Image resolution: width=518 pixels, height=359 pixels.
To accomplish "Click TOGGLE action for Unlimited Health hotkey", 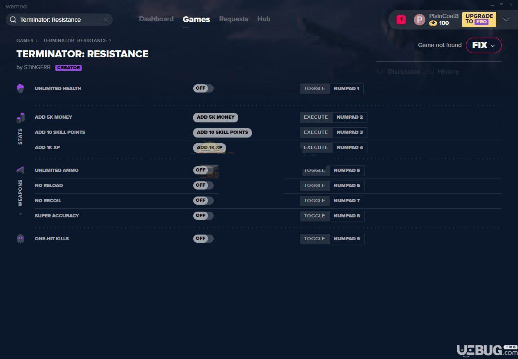I will click(315, 89).
